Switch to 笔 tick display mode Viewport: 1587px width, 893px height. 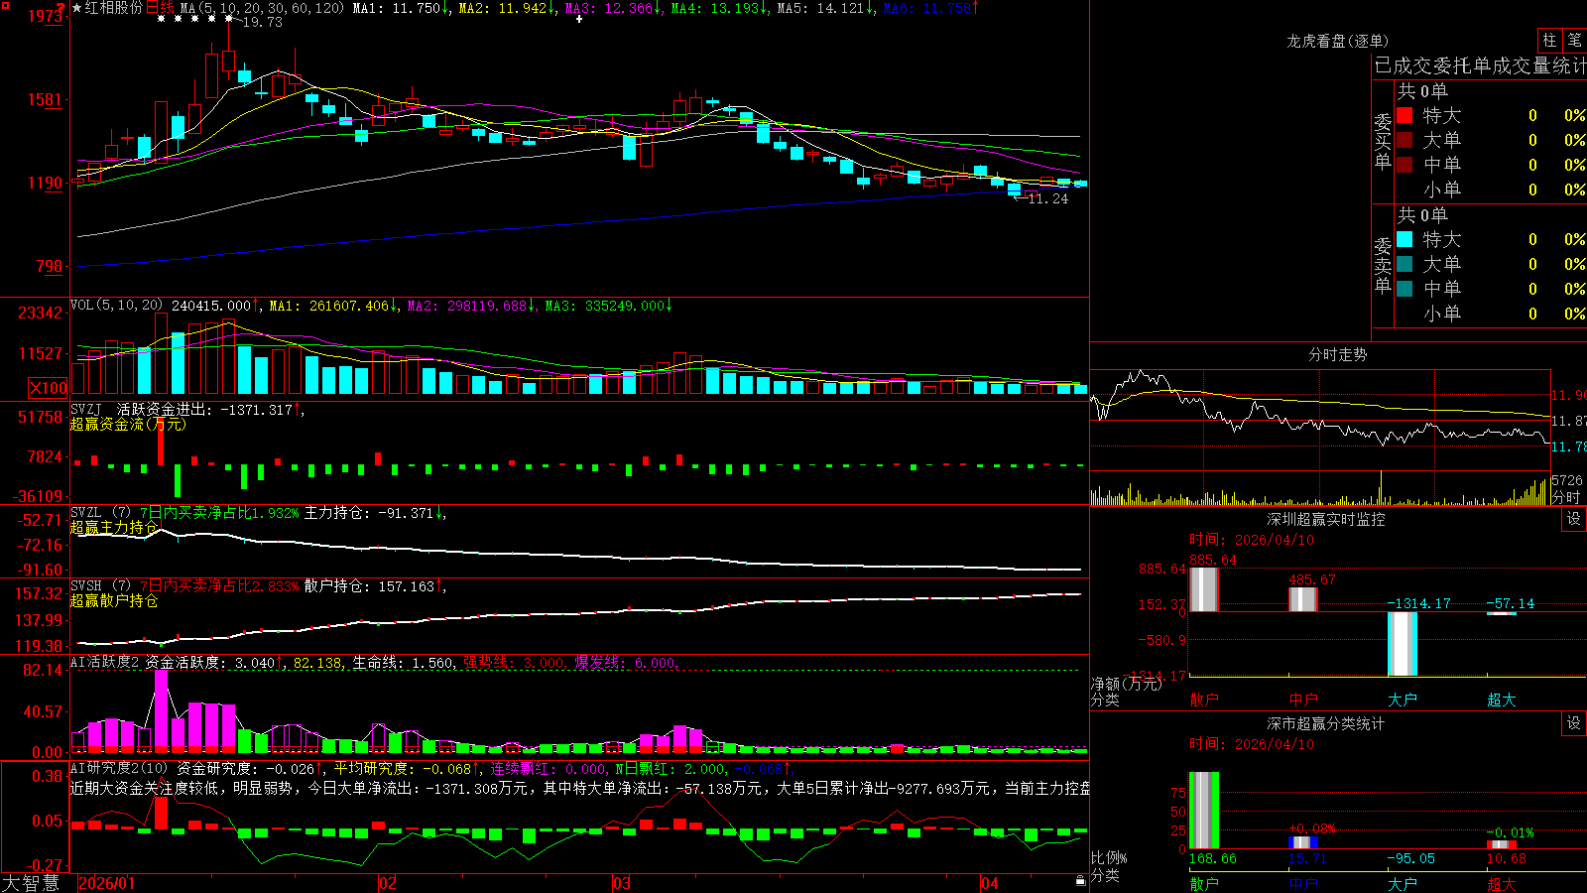pos(1574,41)
